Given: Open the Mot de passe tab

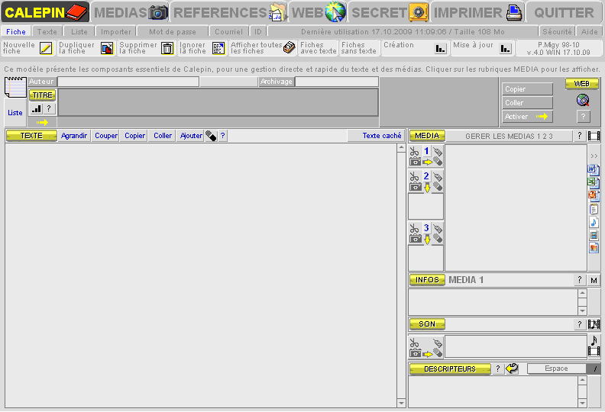Looking at the screenshot, I should pos(173,31).
